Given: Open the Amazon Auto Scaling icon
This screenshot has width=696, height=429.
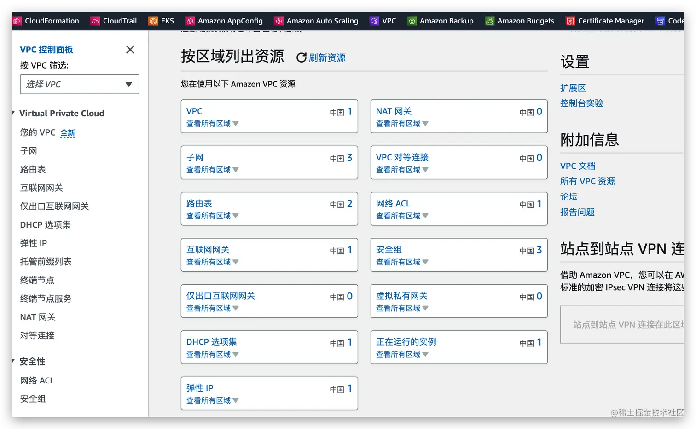Looking at the screenshot, I should 279,21.
